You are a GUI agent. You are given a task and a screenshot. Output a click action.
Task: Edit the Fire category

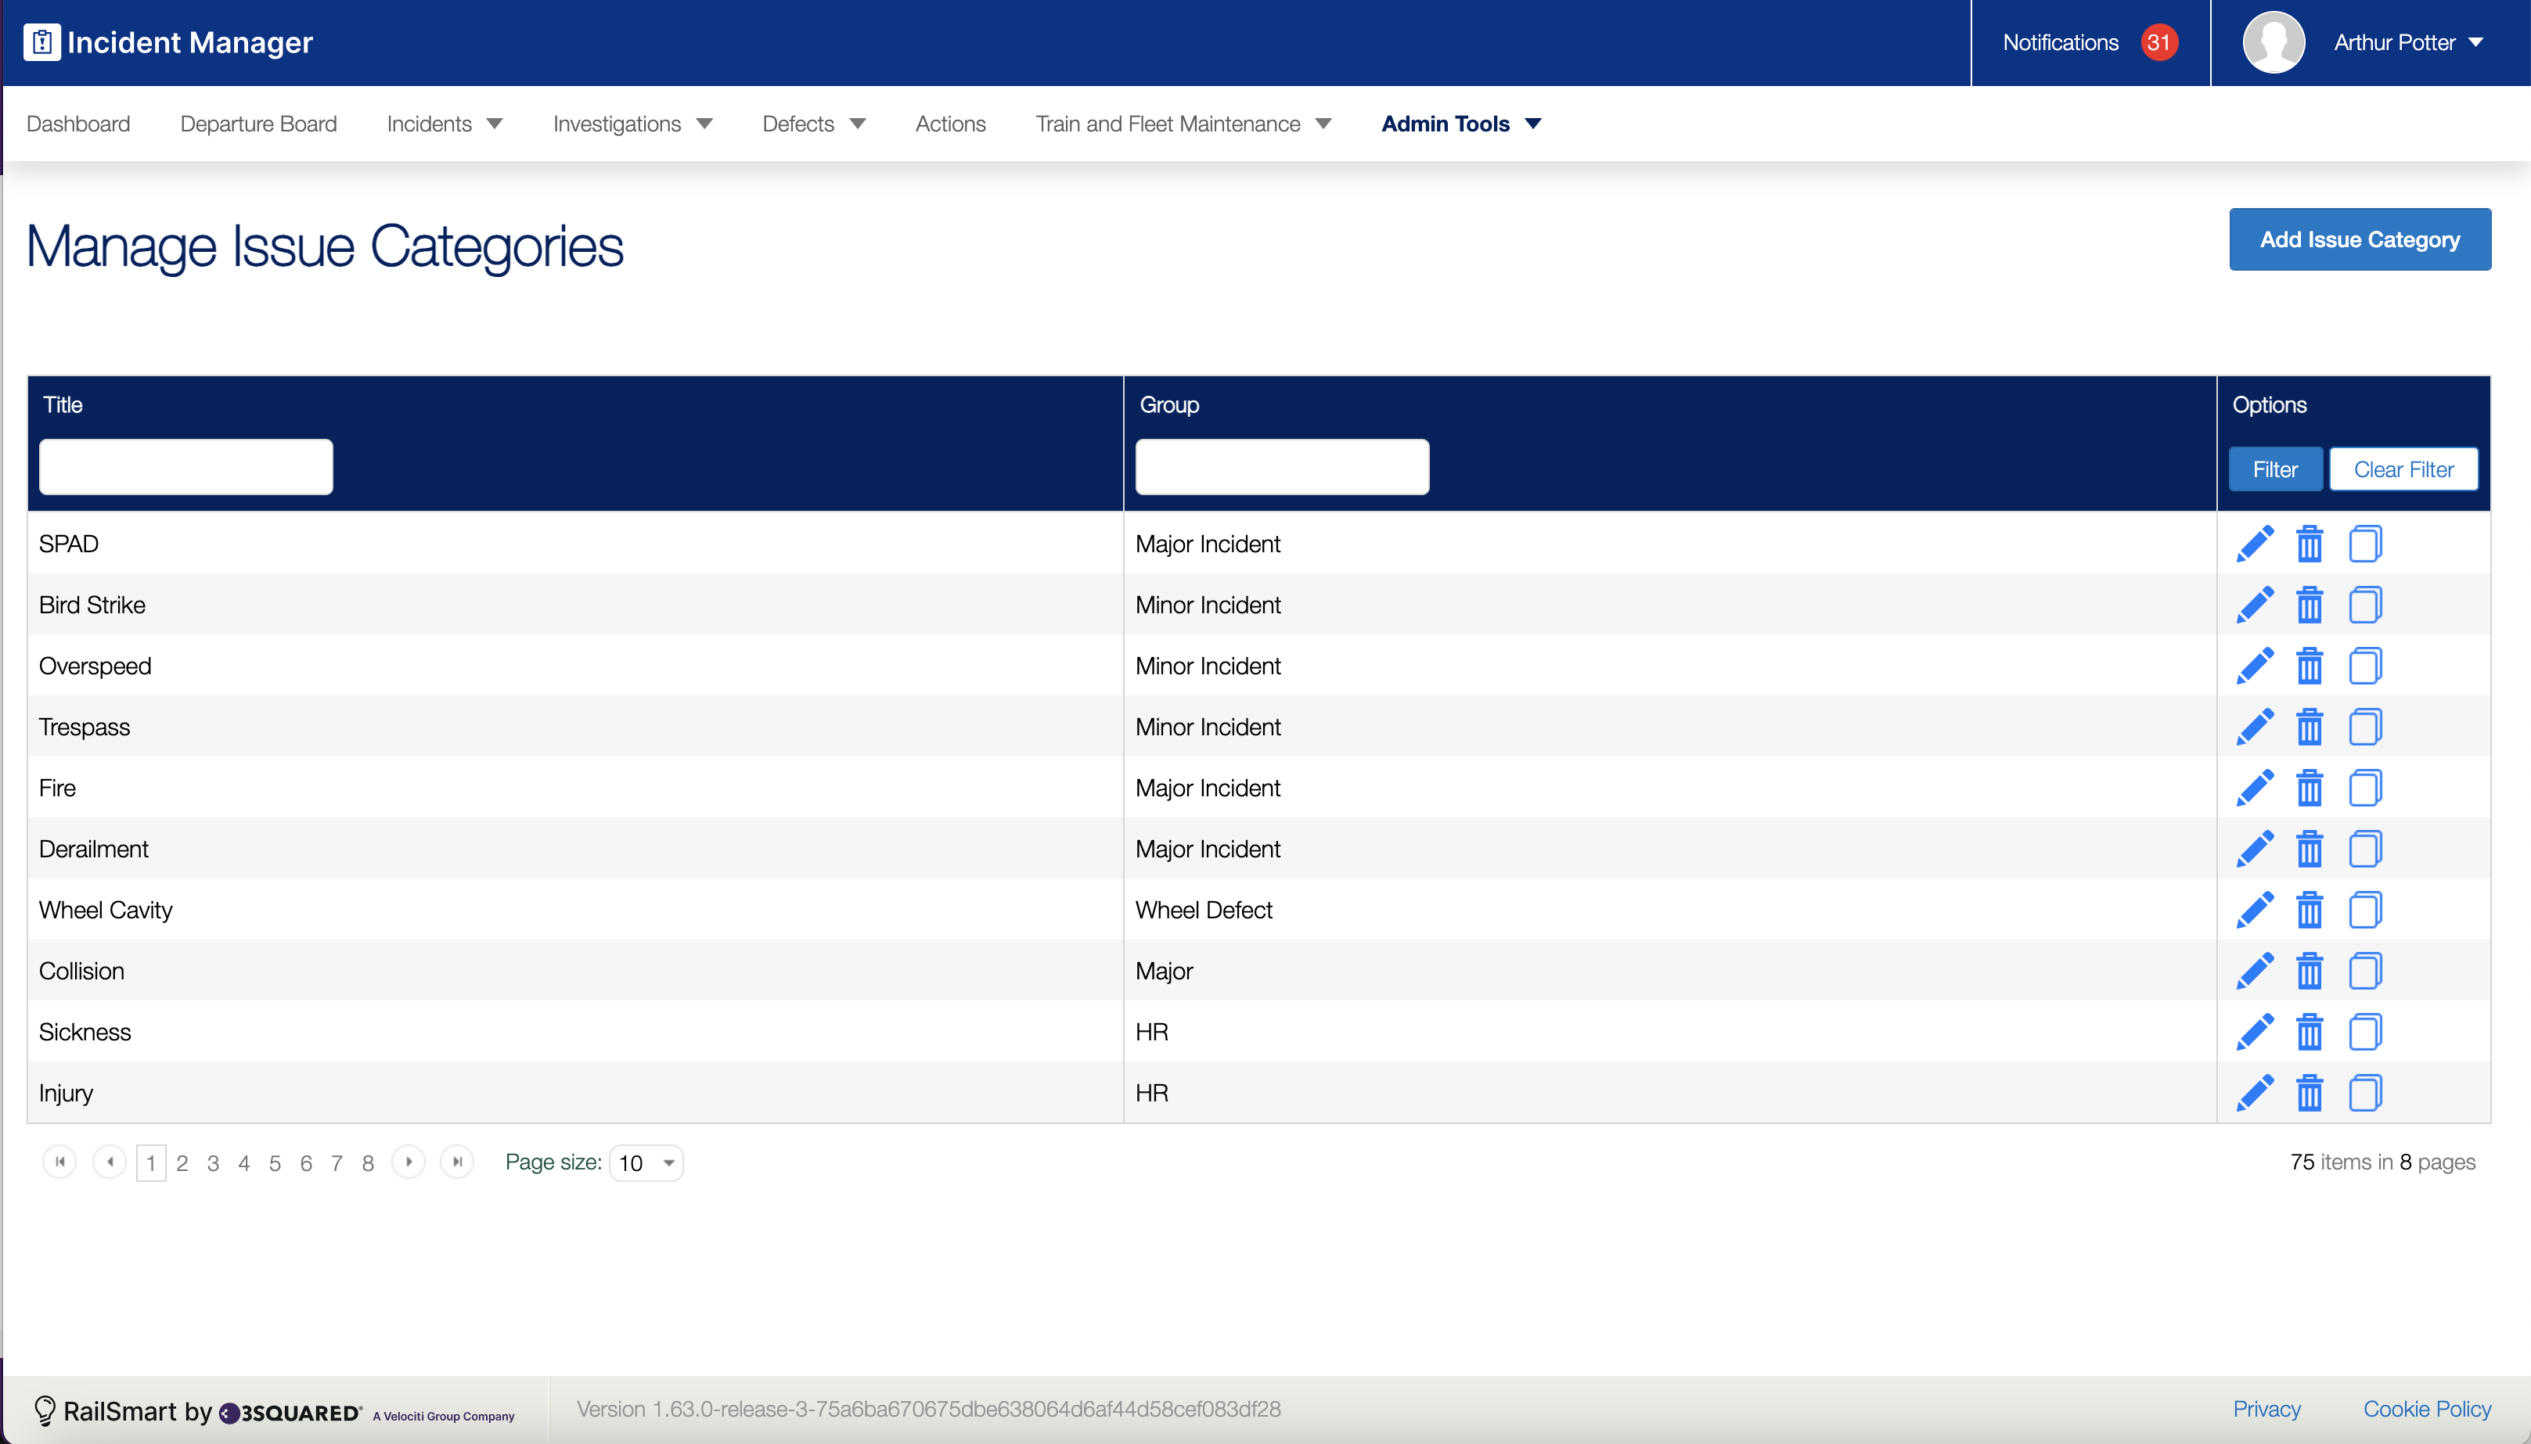tap(2254, 788)
